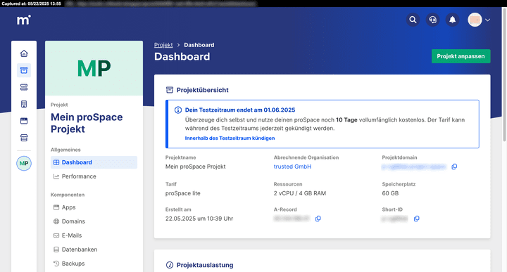
Task: Open the support headset icon
Action: (x=432, y=20)
